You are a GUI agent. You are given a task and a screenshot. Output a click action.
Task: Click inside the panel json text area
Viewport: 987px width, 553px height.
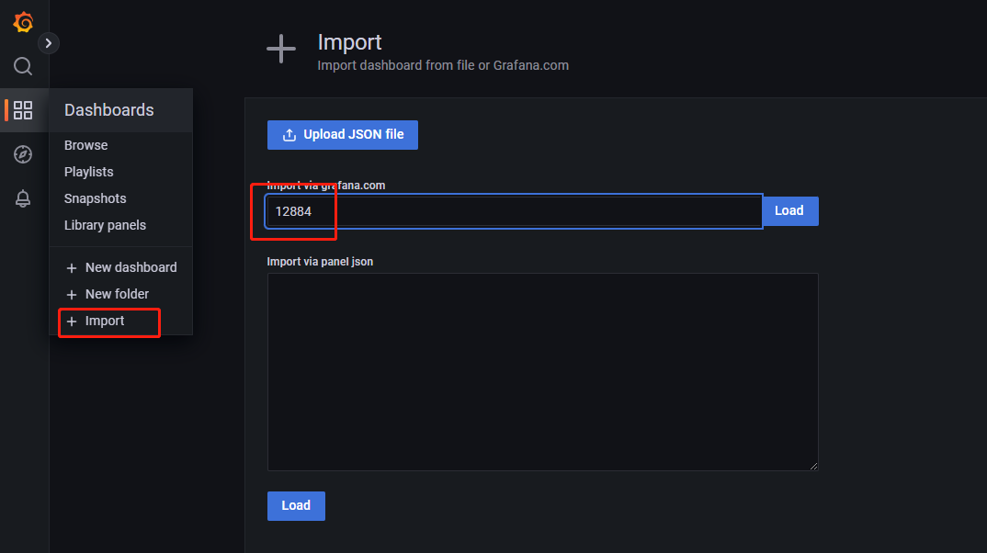pyautogui.click(x=542, y=371)
